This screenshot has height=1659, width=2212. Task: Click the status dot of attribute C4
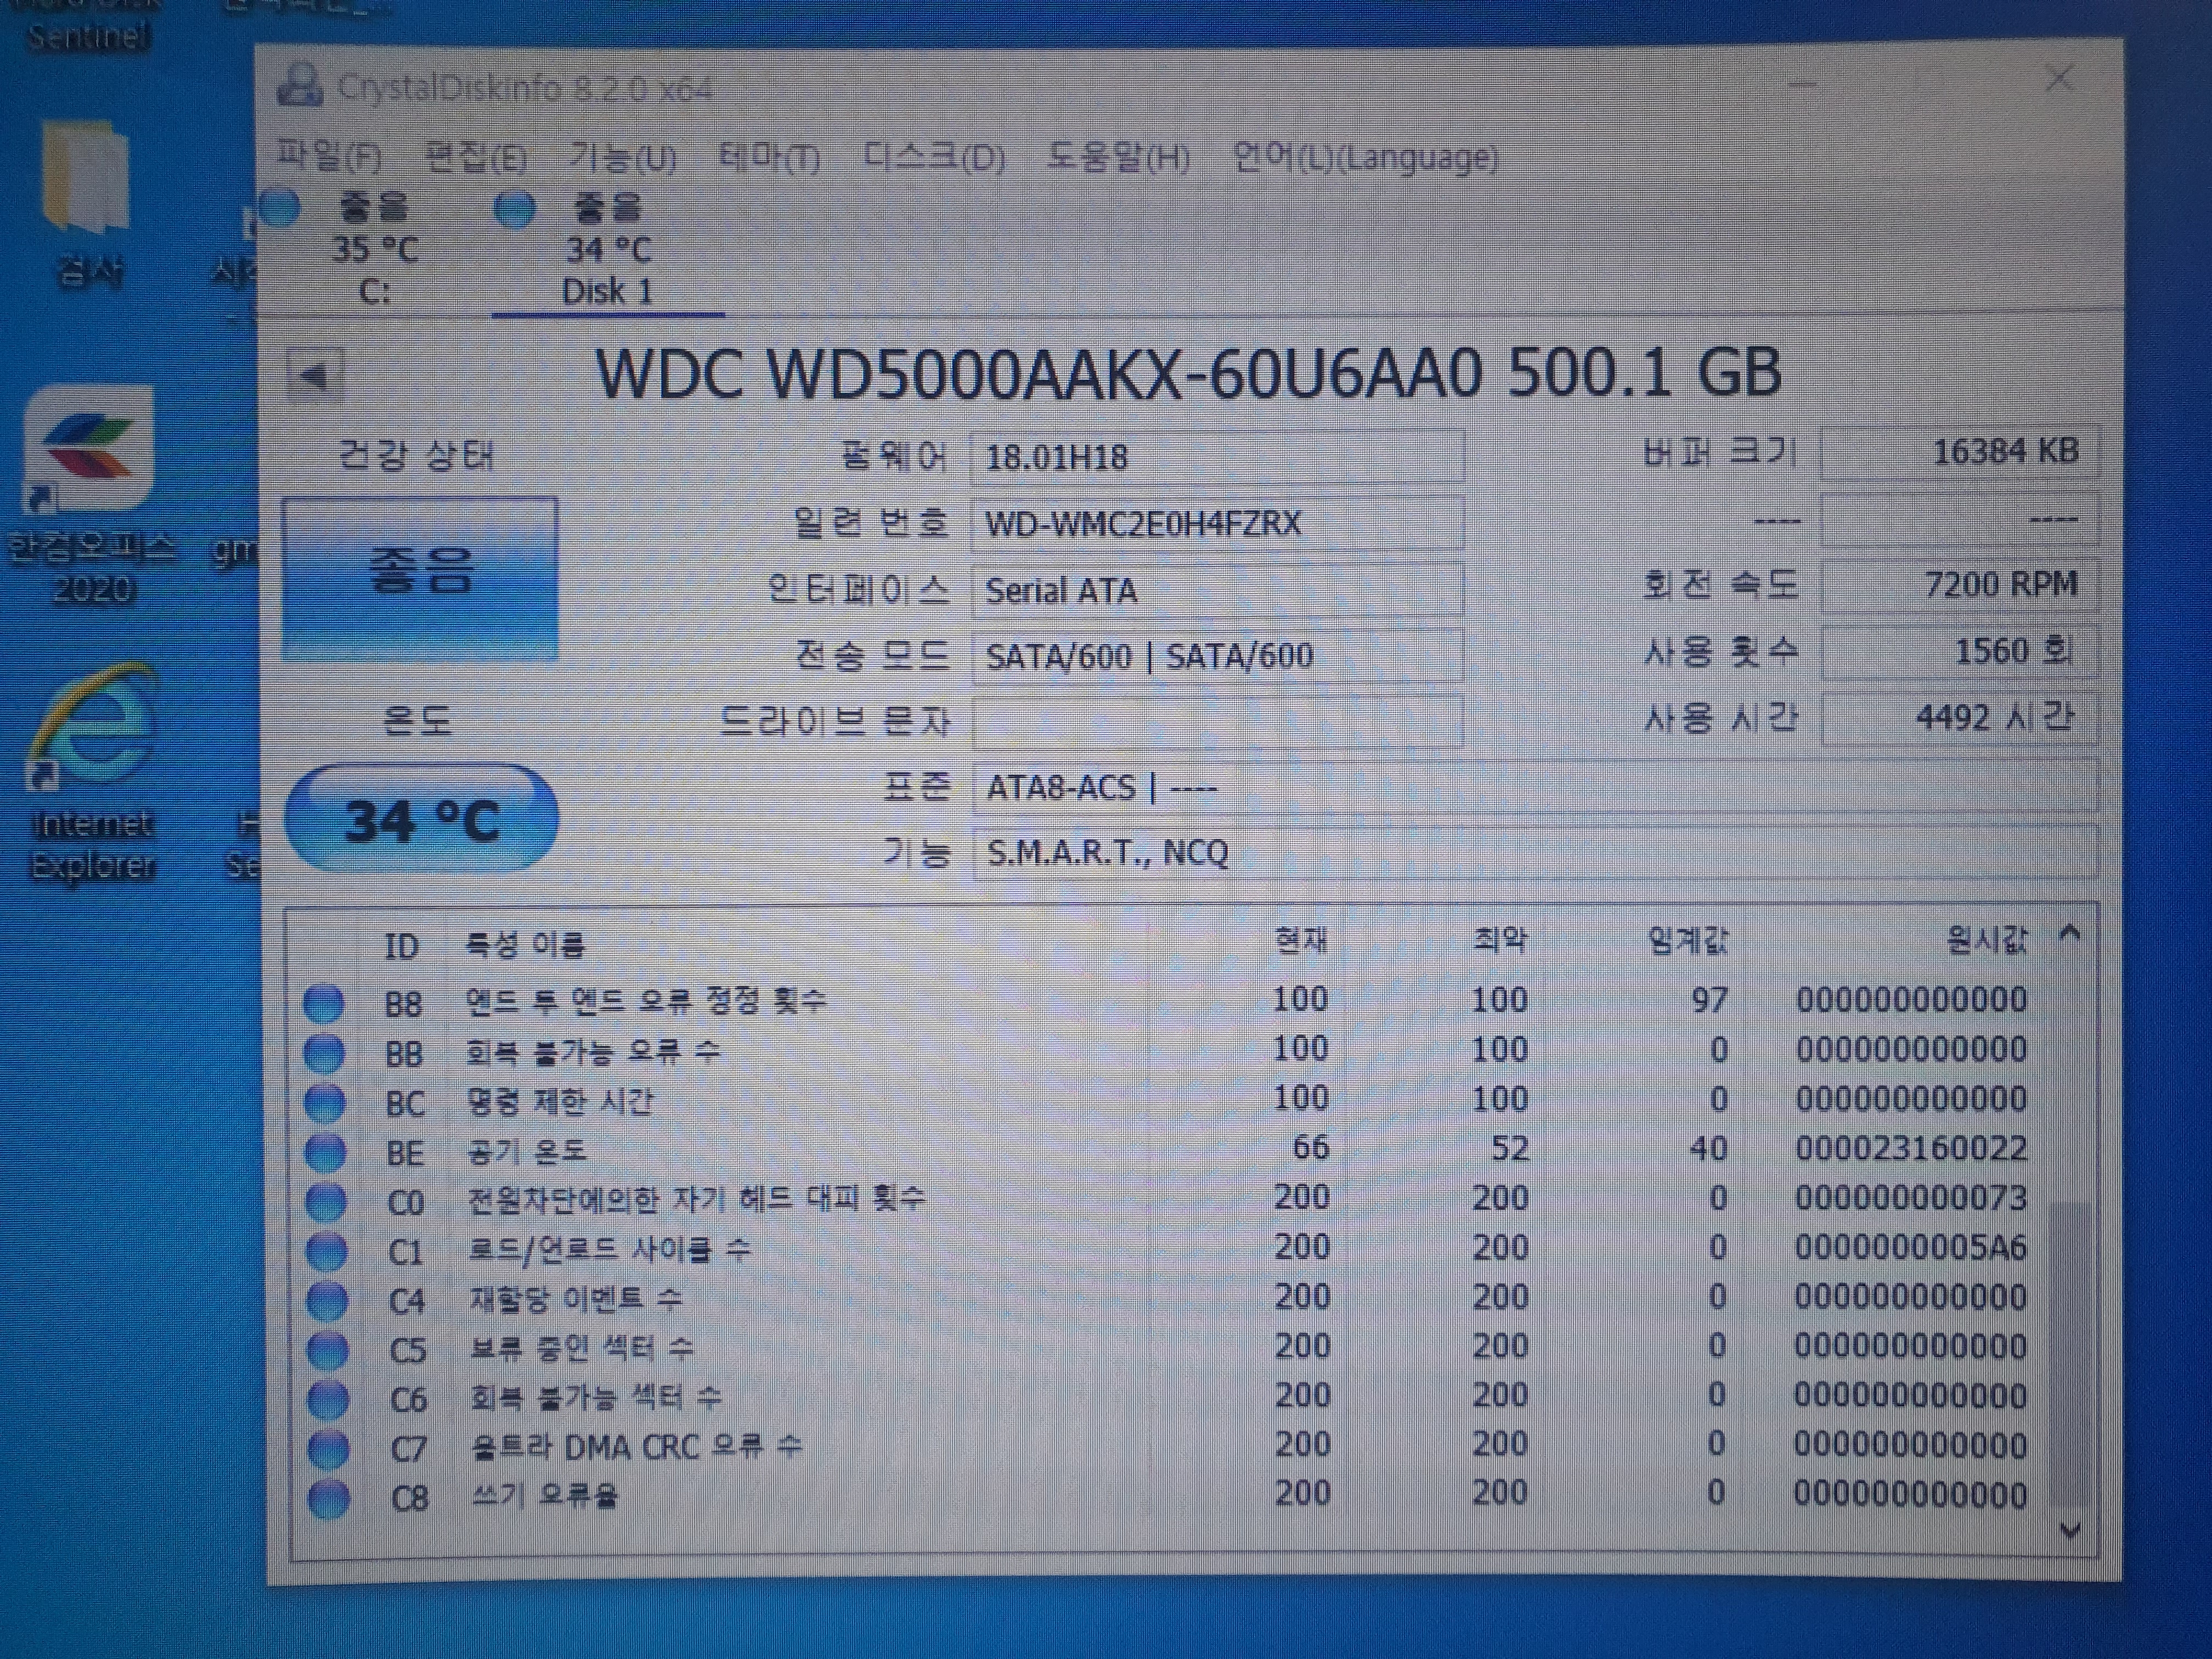[326, 1300]
